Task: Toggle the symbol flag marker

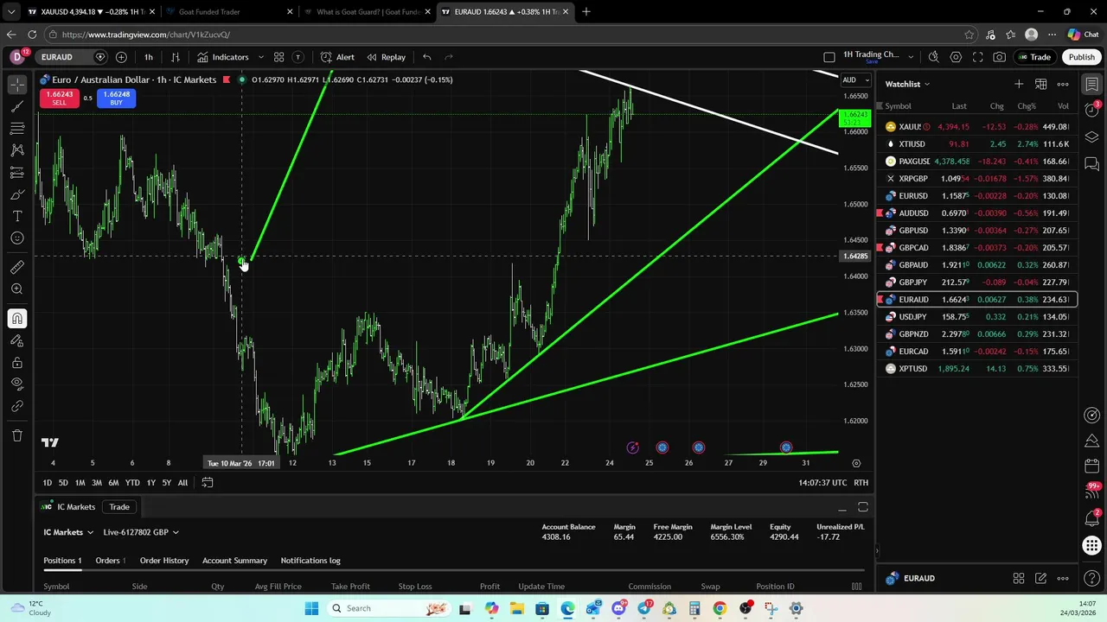Action: [226, 79]
